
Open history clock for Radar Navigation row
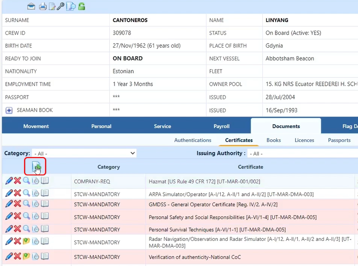[x=36, y=241]
